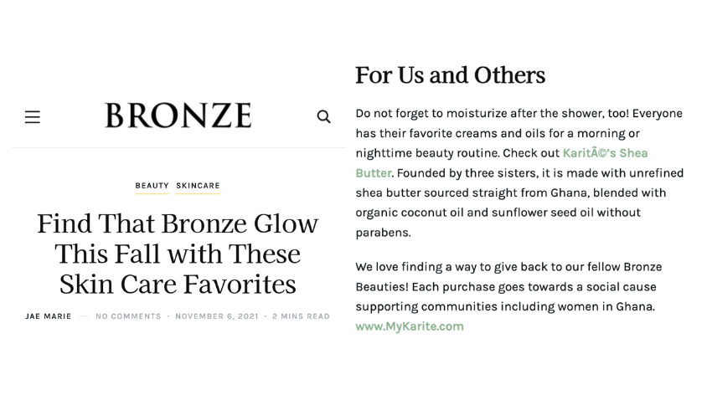View author Jae Marie's profile
712x400 pixels.
(49, 316)
